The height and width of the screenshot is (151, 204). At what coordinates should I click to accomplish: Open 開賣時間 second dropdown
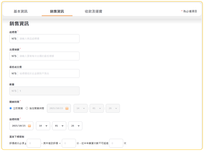[113, 108]
